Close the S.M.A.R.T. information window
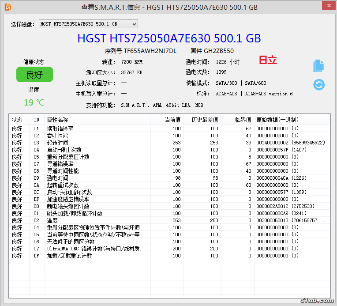Viewport: 337px width, 306px height. click(x=327, y=6)
